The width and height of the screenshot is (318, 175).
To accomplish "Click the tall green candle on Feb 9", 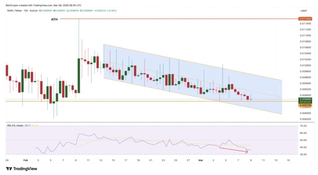I will (x=79, y=75).
